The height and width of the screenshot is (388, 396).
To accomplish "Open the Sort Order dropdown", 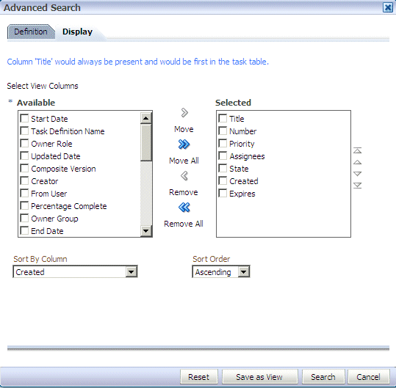I will [x=221, y=272].
